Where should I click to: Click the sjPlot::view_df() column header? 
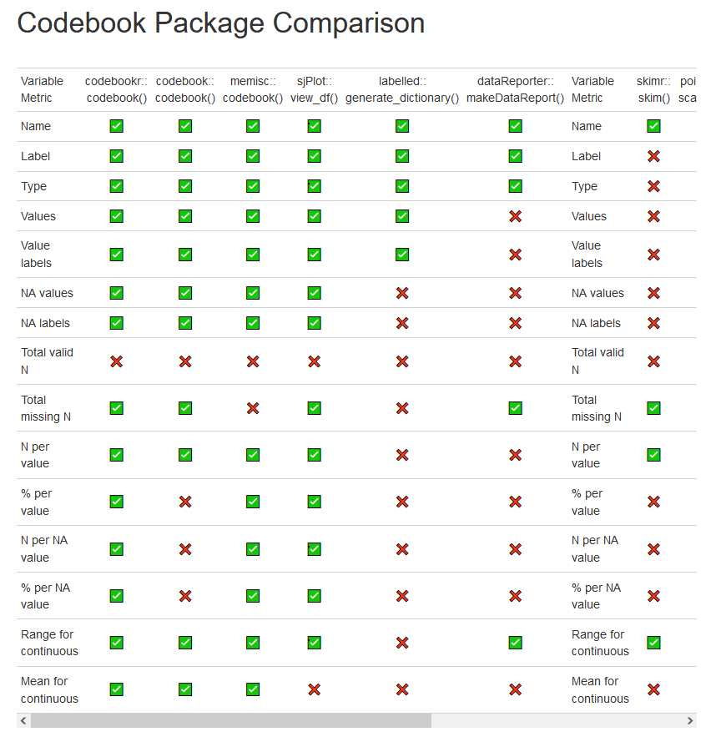(x=314, y=89)
